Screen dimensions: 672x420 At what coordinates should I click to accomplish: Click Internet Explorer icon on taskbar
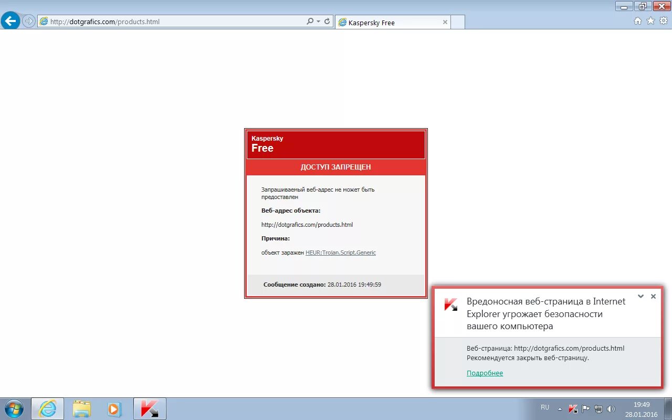(x=48, y=408)
